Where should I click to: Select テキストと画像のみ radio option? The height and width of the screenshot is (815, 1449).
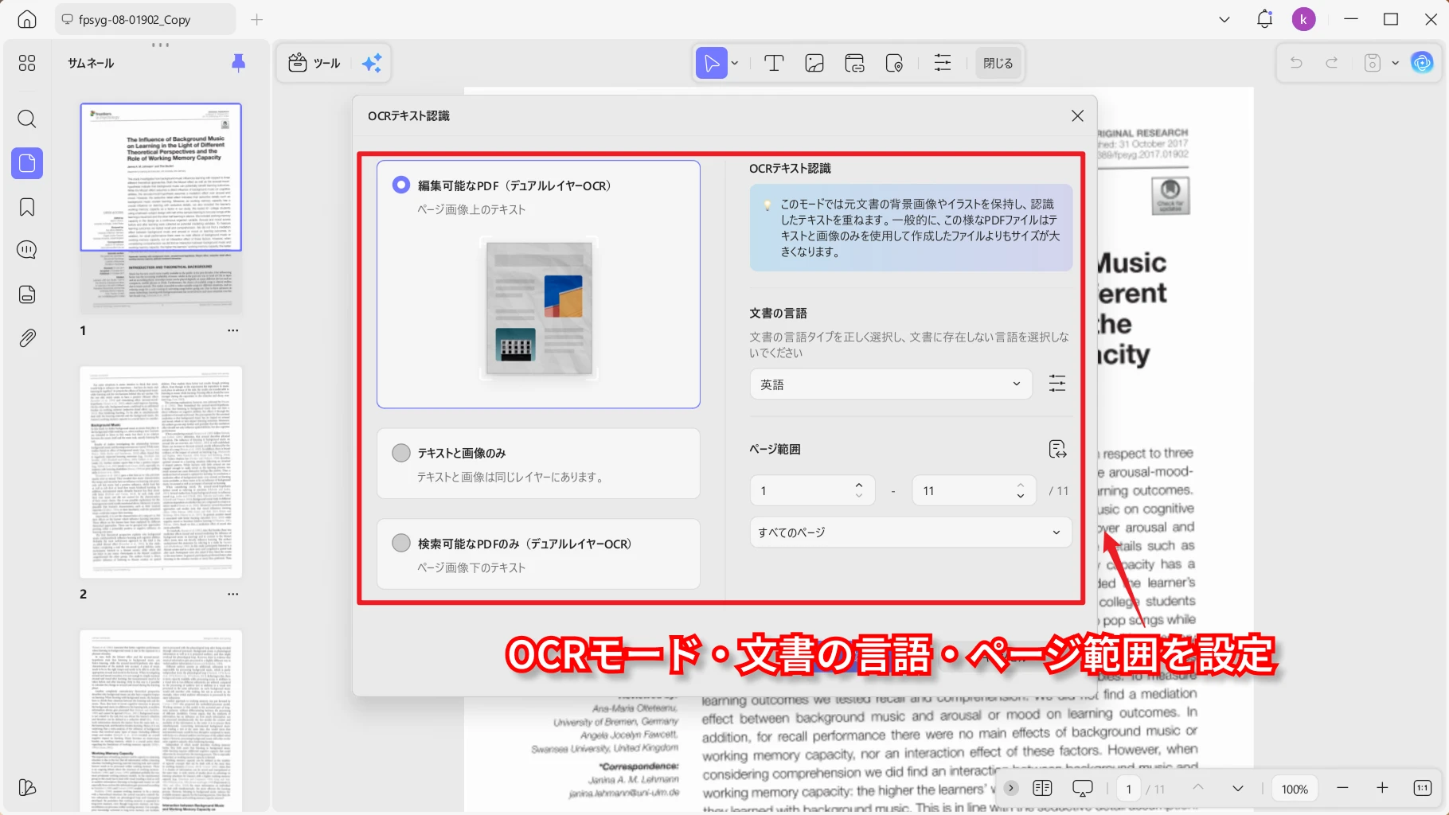(401, 453)
